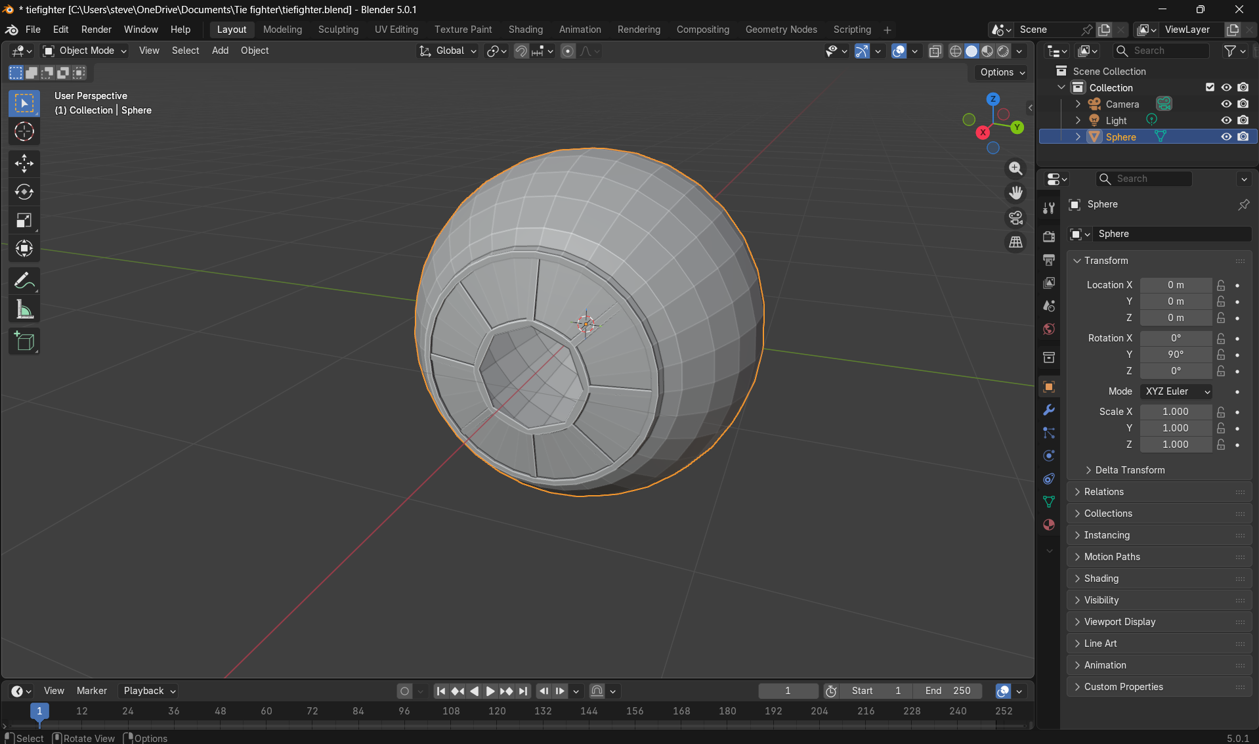Select the Add Cube tool
Screen dimensions: 1259x744
[x=24, y=341]
